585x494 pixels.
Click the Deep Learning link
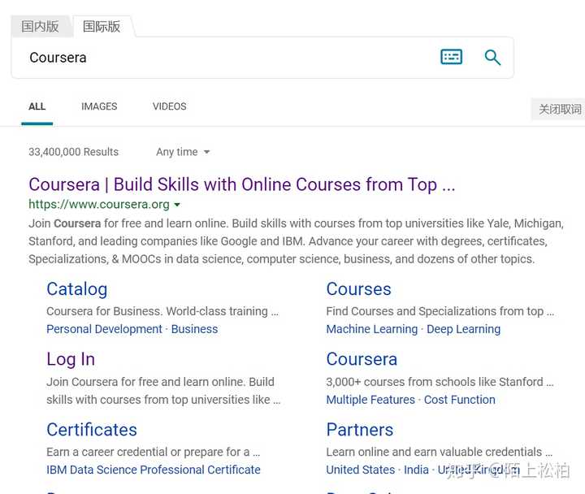463,329
